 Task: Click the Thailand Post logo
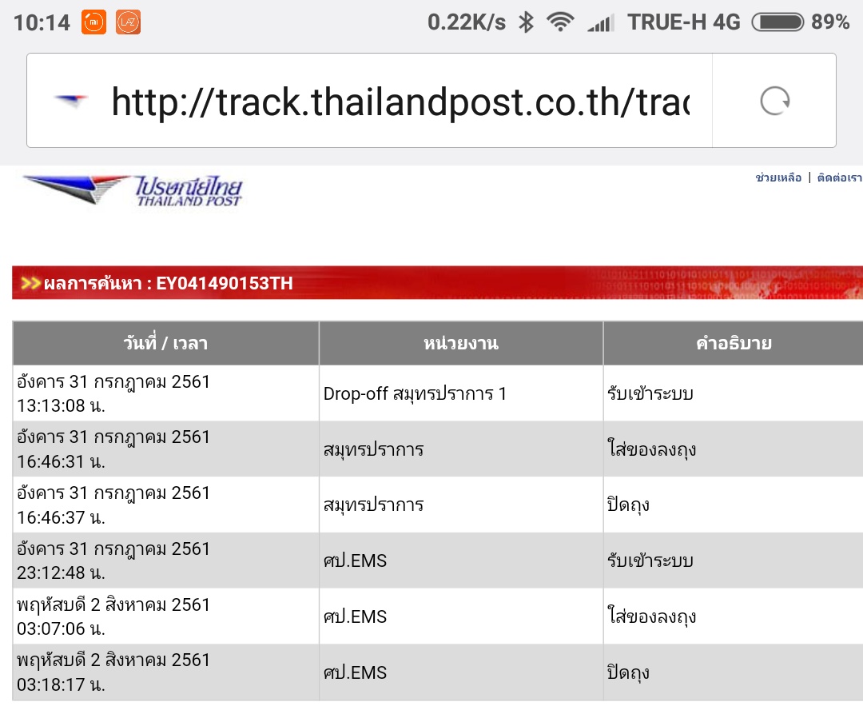(133, 190)
